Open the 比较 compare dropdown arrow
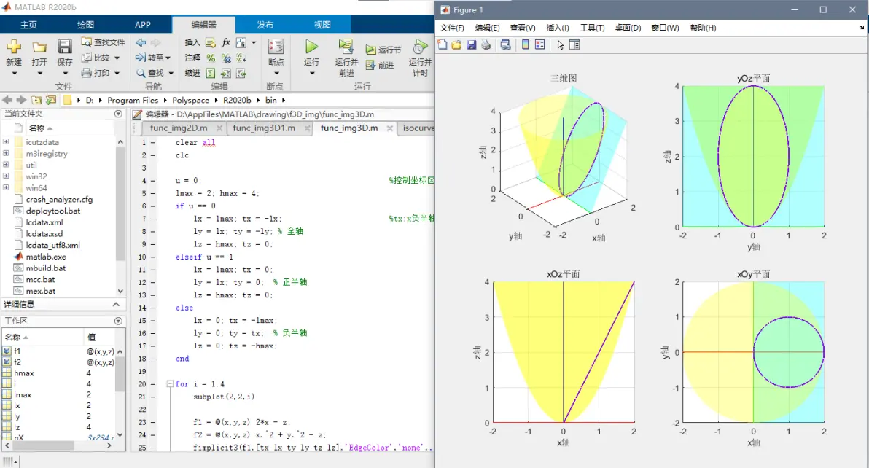 117,58
